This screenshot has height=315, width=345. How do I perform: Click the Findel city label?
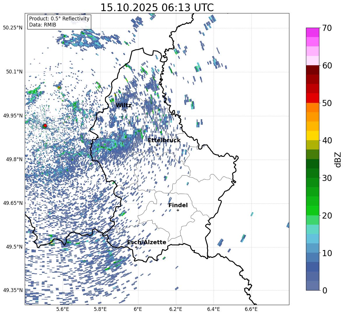click(x=178, y=205)
